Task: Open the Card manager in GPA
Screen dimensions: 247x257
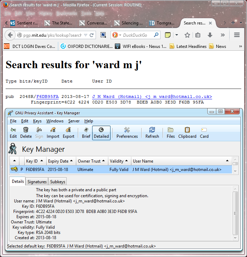Action: (x=204, y=133)
